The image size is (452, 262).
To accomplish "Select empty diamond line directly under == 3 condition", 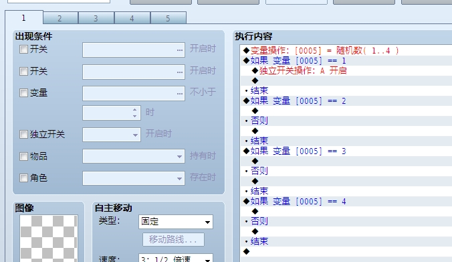I will tap(346, 161).
